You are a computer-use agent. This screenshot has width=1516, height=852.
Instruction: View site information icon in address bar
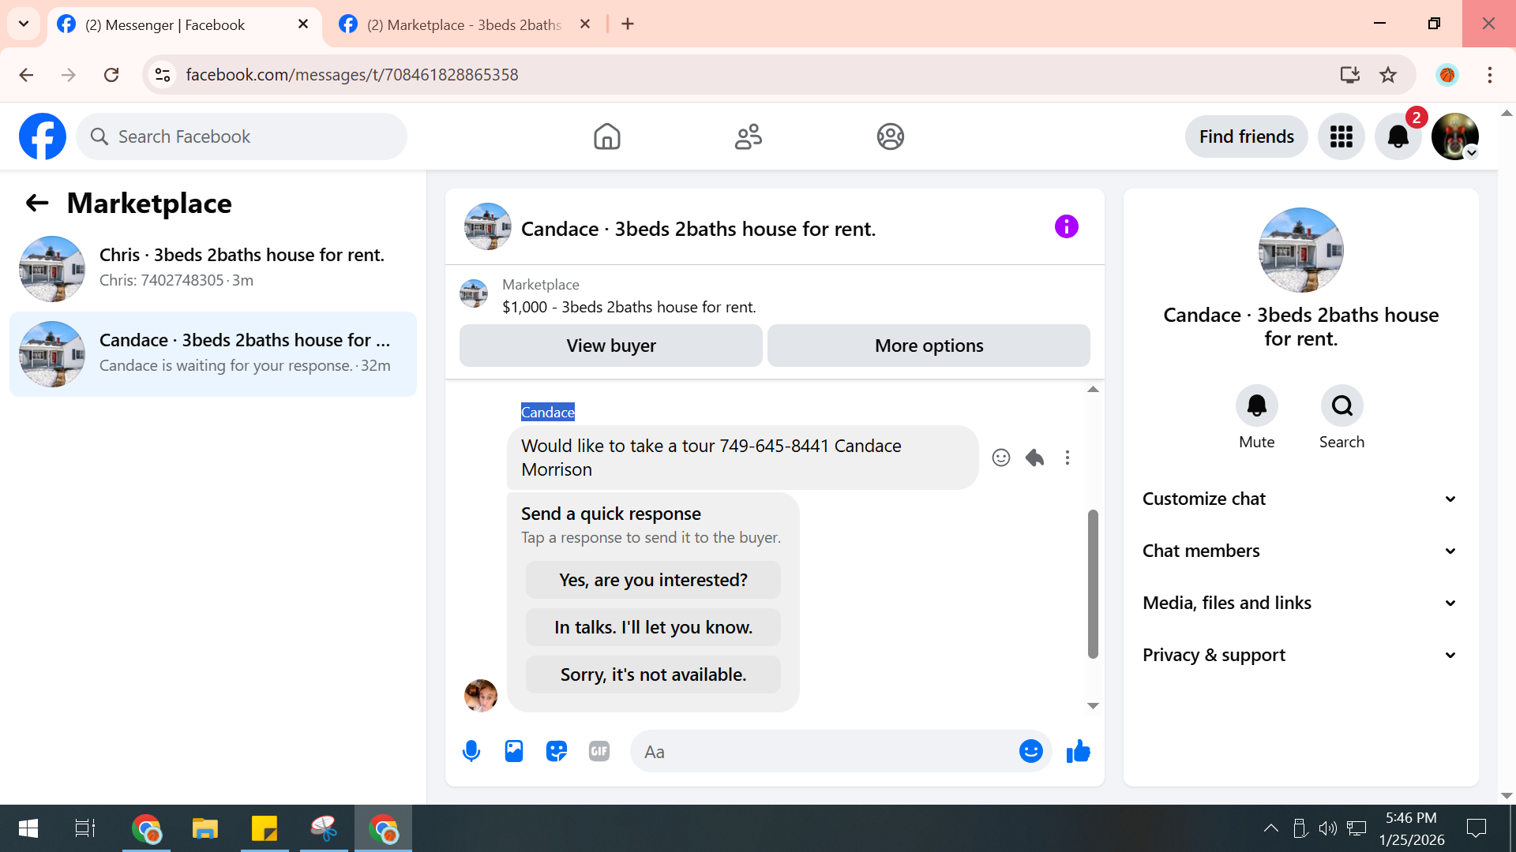[163, 75]
